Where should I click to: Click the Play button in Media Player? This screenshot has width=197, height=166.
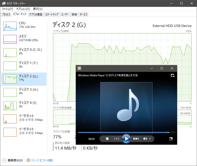click(x=126, y=139)
